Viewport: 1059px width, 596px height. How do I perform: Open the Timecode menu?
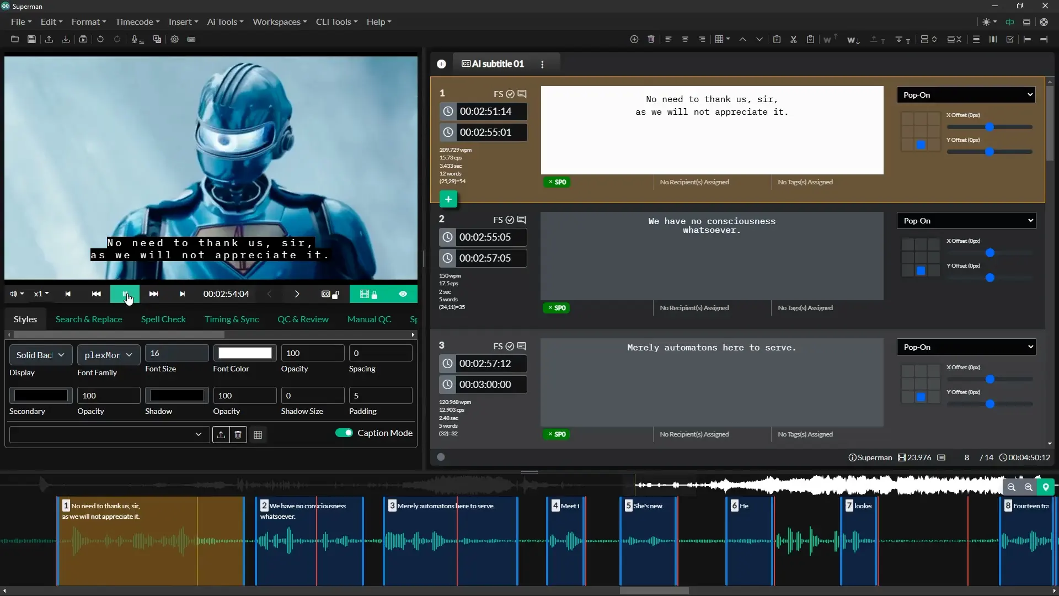(137, 22)
